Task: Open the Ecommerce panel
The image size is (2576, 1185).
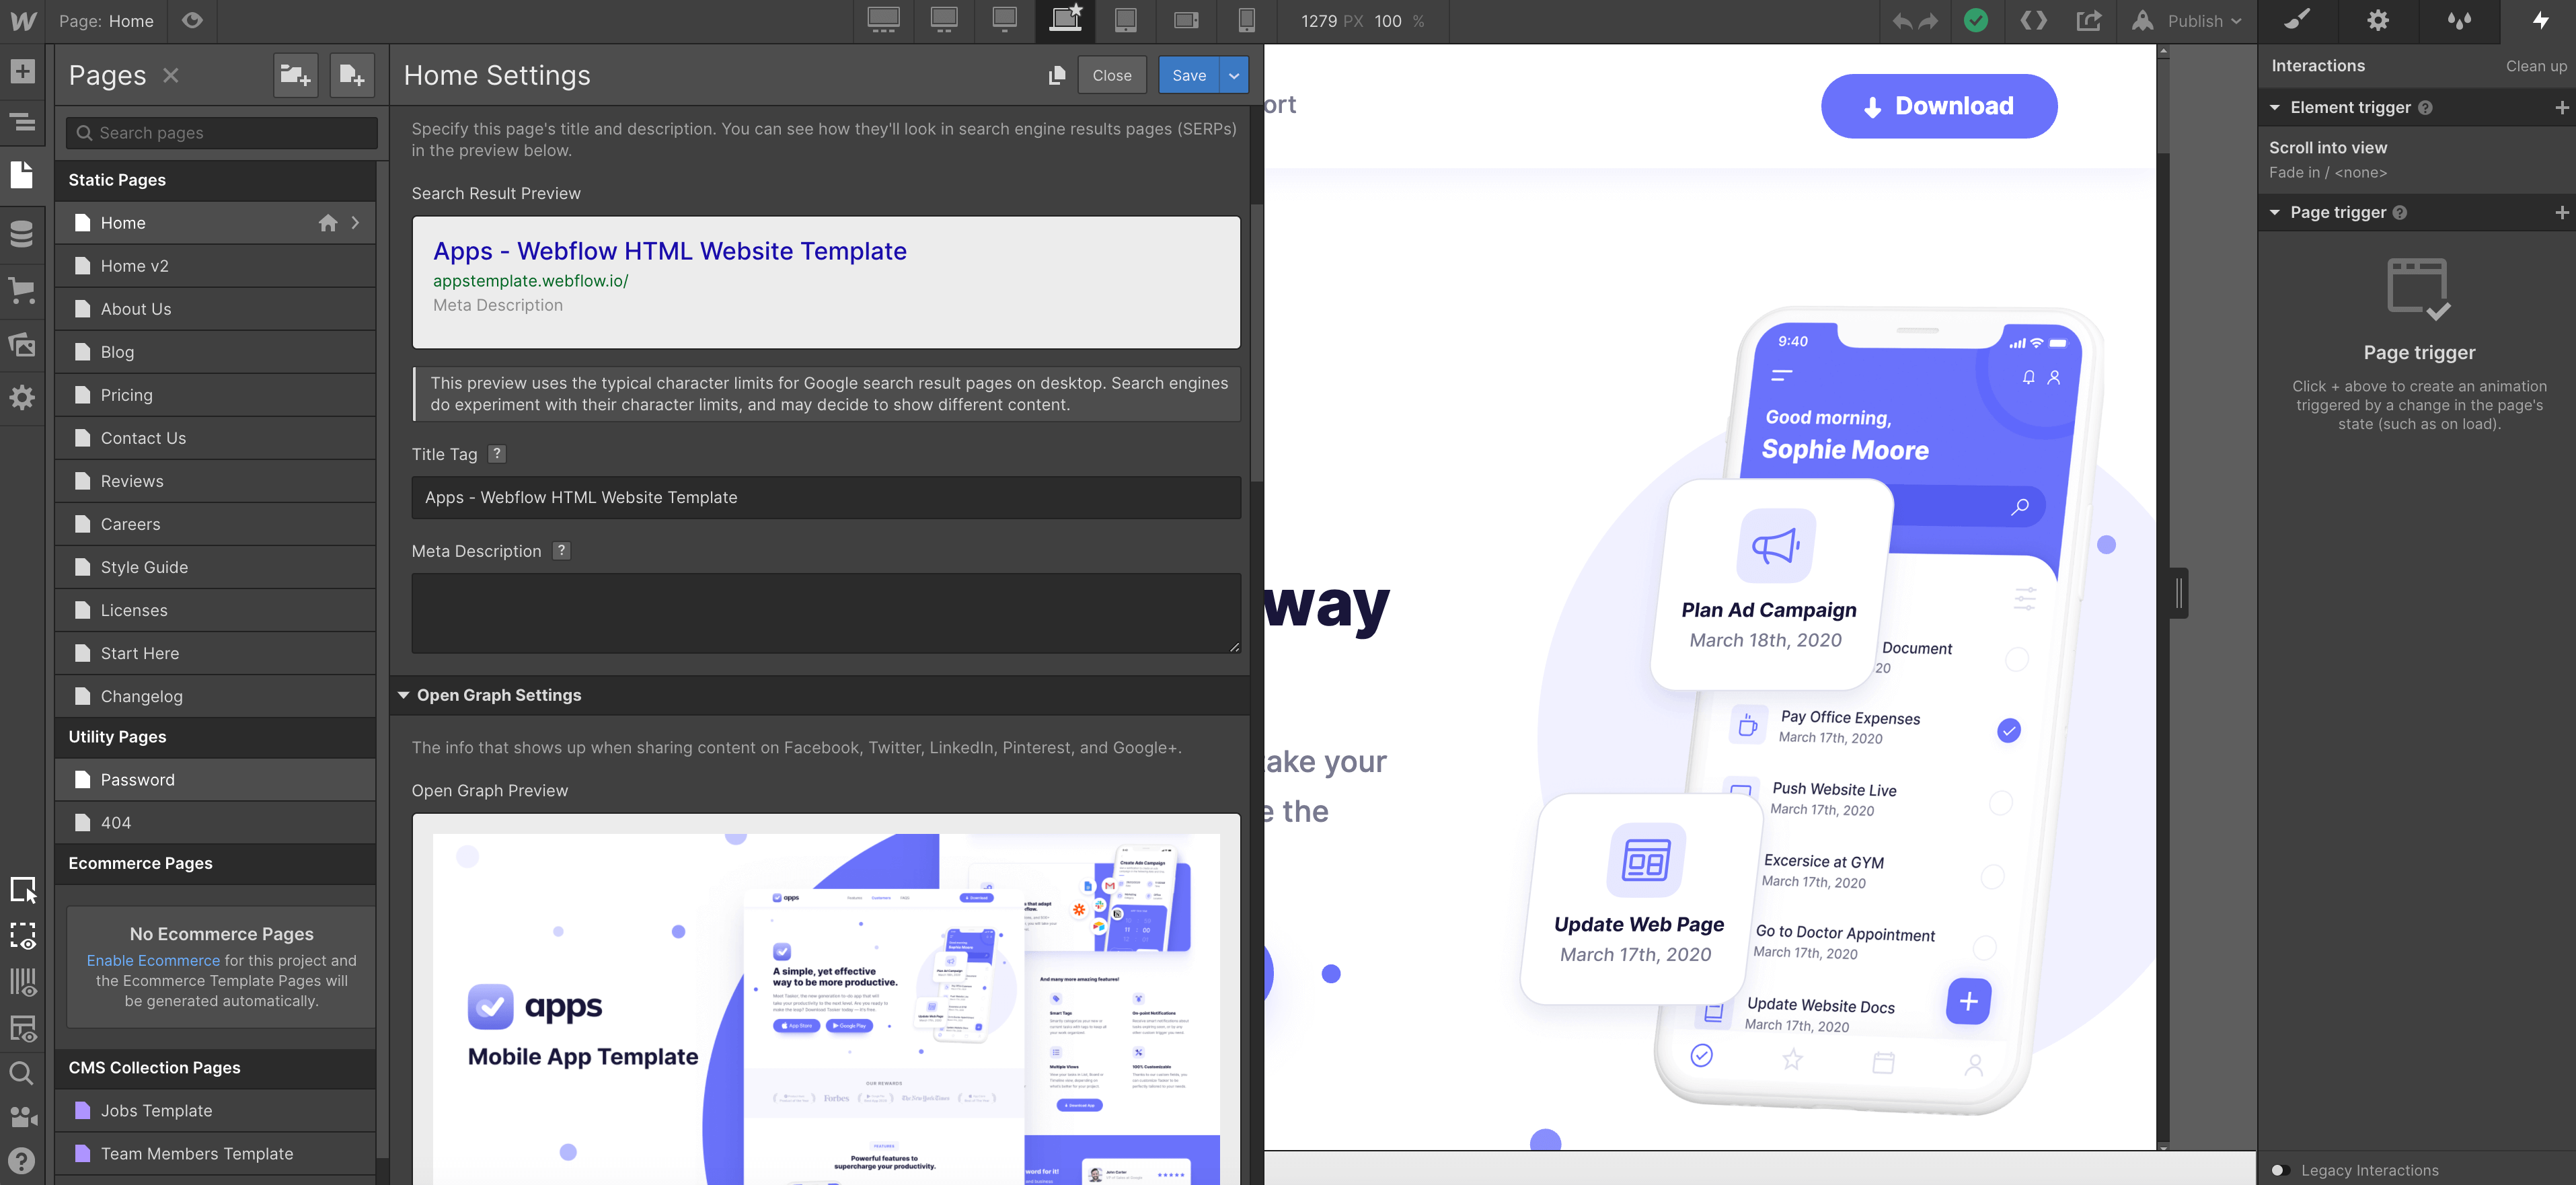Action: tap(22, 290)
